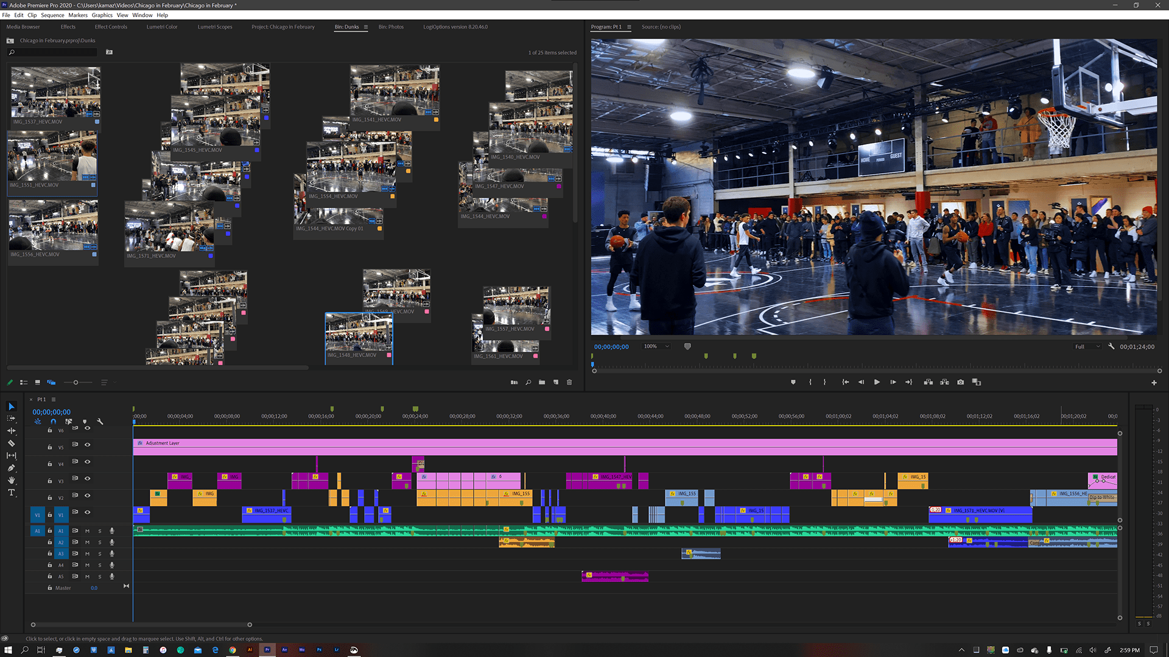
Task: Open the Pt 1 timeline panel menu
Action: 53,399
